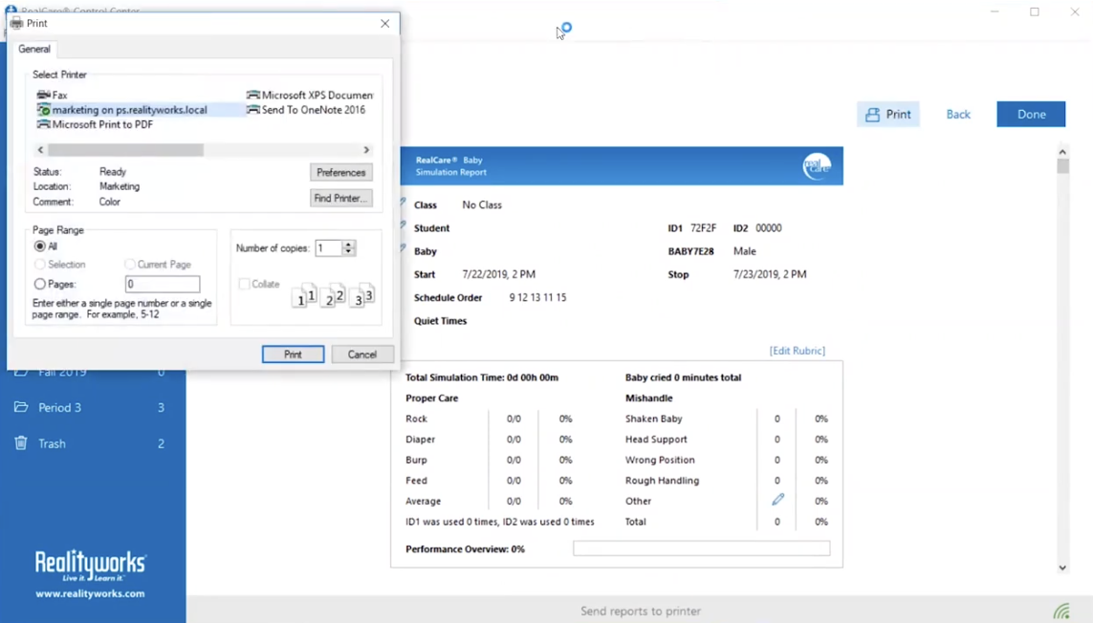1093x623 pixels.
Task: Open printer Preferences
Action: tap(340, 172)
